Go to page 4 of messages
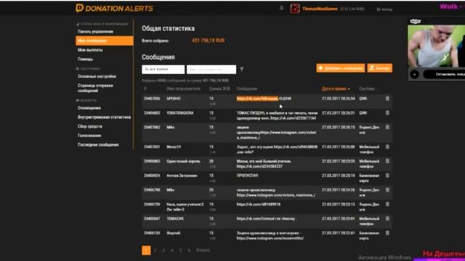The image size is (465, 261). (x=171, y=250)
